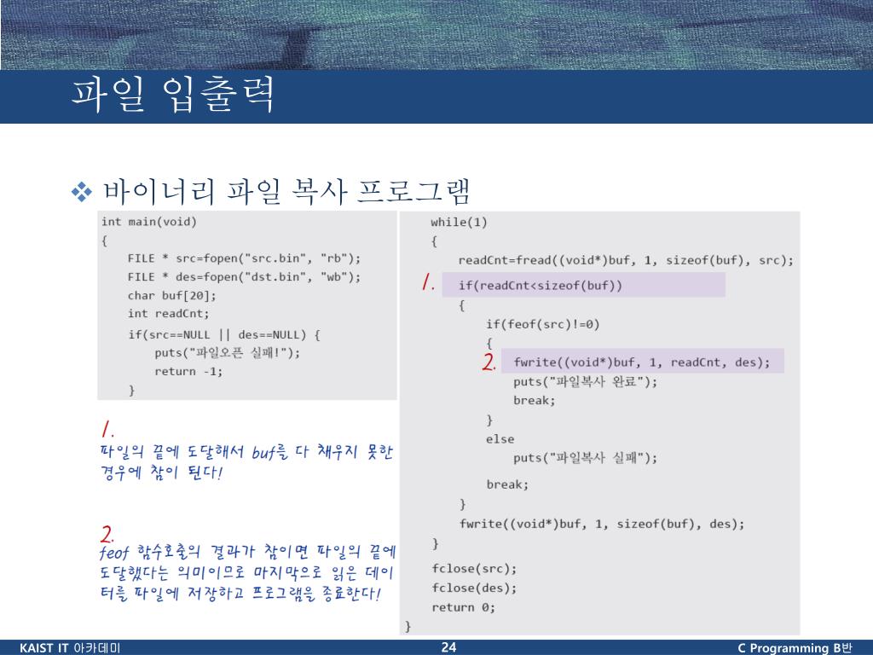
Task: Click the while(1) line
Action: point(459,223)
